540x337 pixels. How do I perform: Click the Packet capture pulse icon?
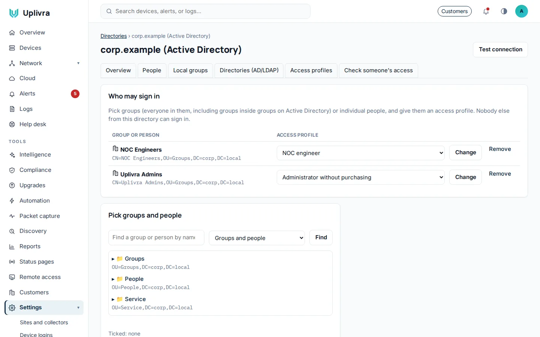click(x=12, y=216)
